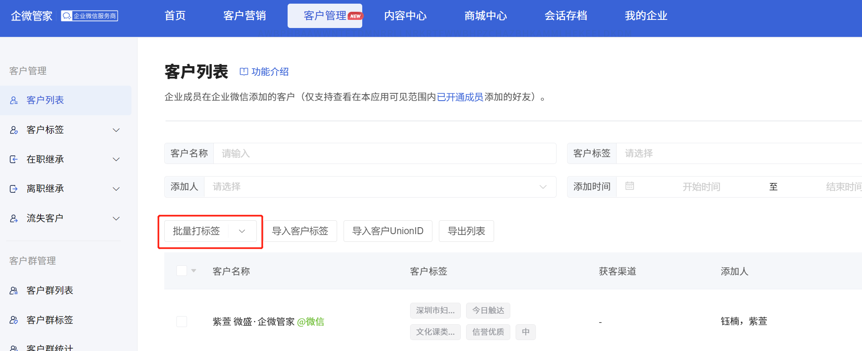Screen dimensions: 862x351
Task: Click the 添加人 column header in table
Action: click(x=734, y=271)
